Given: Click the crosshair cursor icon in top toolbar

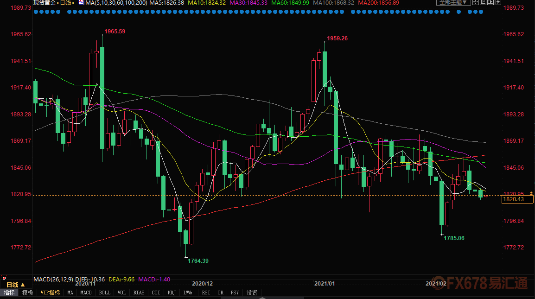Looking at the screenshot, I should pos(476,3).
